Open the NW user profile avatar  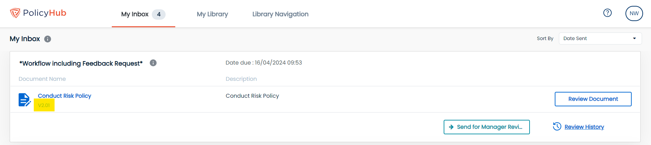(x=634, y=13)
